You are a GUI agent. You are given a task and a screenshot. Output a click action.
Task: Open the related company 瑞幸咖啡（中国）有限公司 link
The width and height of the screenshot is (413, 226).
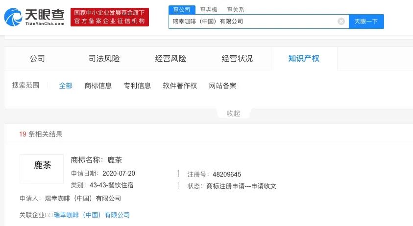pyautogui.click(x=92, y=215)
